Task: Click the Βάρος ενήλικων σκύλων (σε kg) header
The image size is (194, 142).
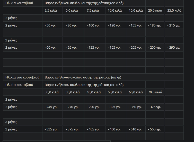Action: [x=113, y=77]
